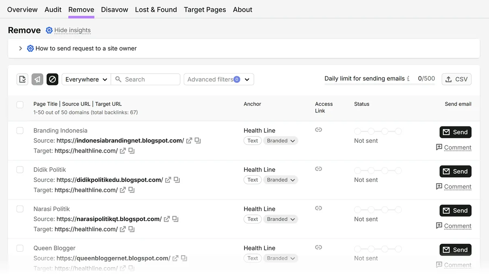Click the didikpolitikedu.blogspot.com source URL
Image resolution: width=489 pixels, height=276 pixels.
pos(110,180)
